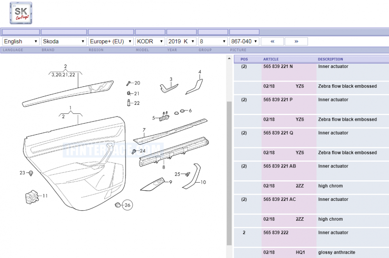Click the SK CarProg2 logo icon
Image resolution: width=389 pixels, height=258 pixels.
pyautogui.click(x=21, y=13)
